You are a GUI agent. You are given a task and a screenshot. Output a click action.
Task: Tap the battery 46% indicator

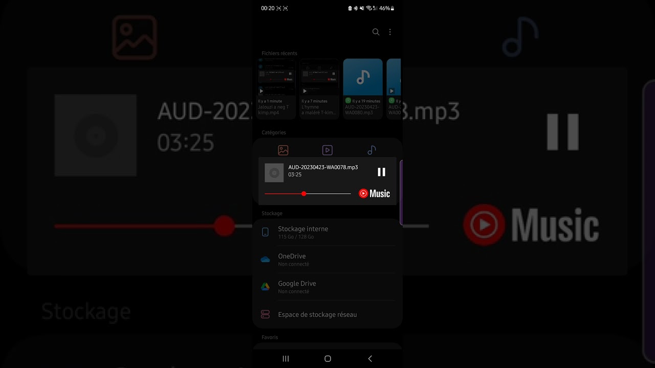point(386,8)
